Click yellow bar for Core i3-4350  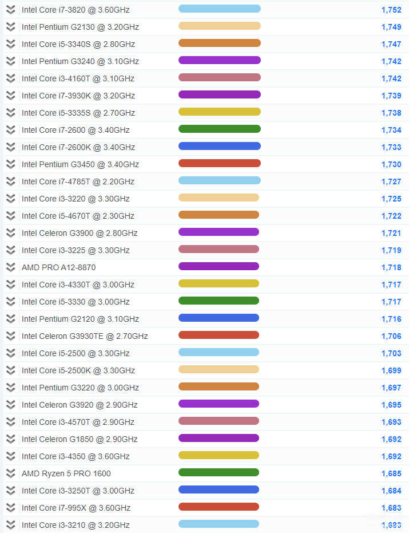(219, 455)
